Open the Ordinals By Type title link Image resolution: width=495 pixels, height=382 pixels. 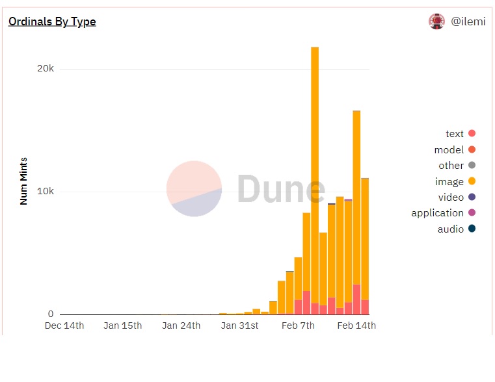tap(52, 21)
